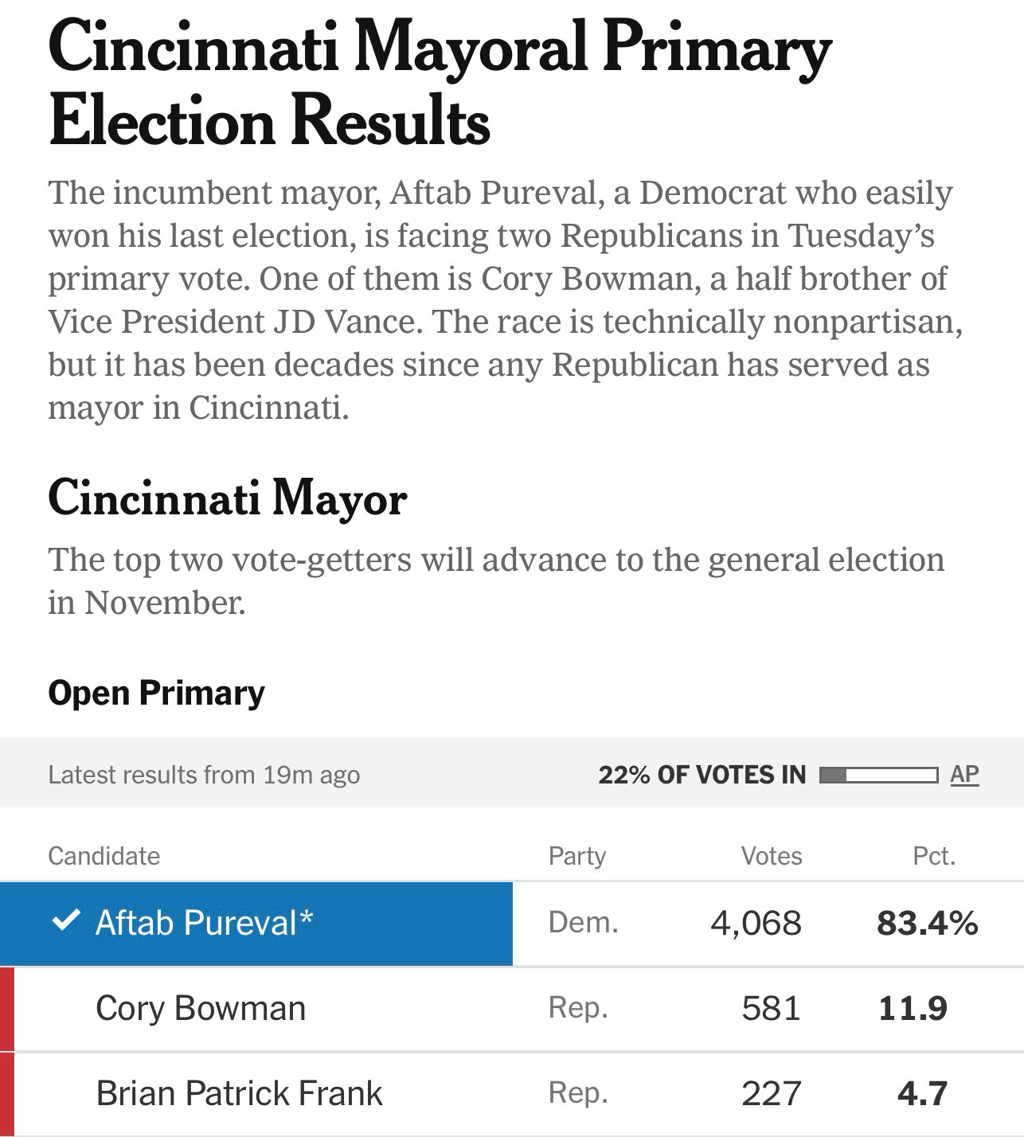The width and height of the screenshot is (1024, 1137).
Task: Click the Pct. column header
Action: [x=934, y=856]
